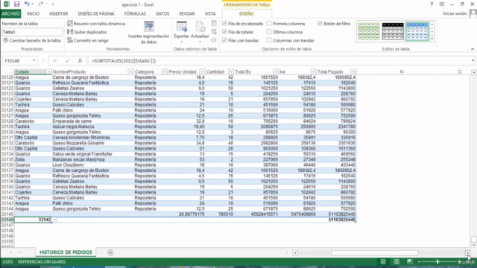Screen dimensions: 477x268
Task: Open totals function dropdown beside cell 33142
Action: tap(54, 220)
